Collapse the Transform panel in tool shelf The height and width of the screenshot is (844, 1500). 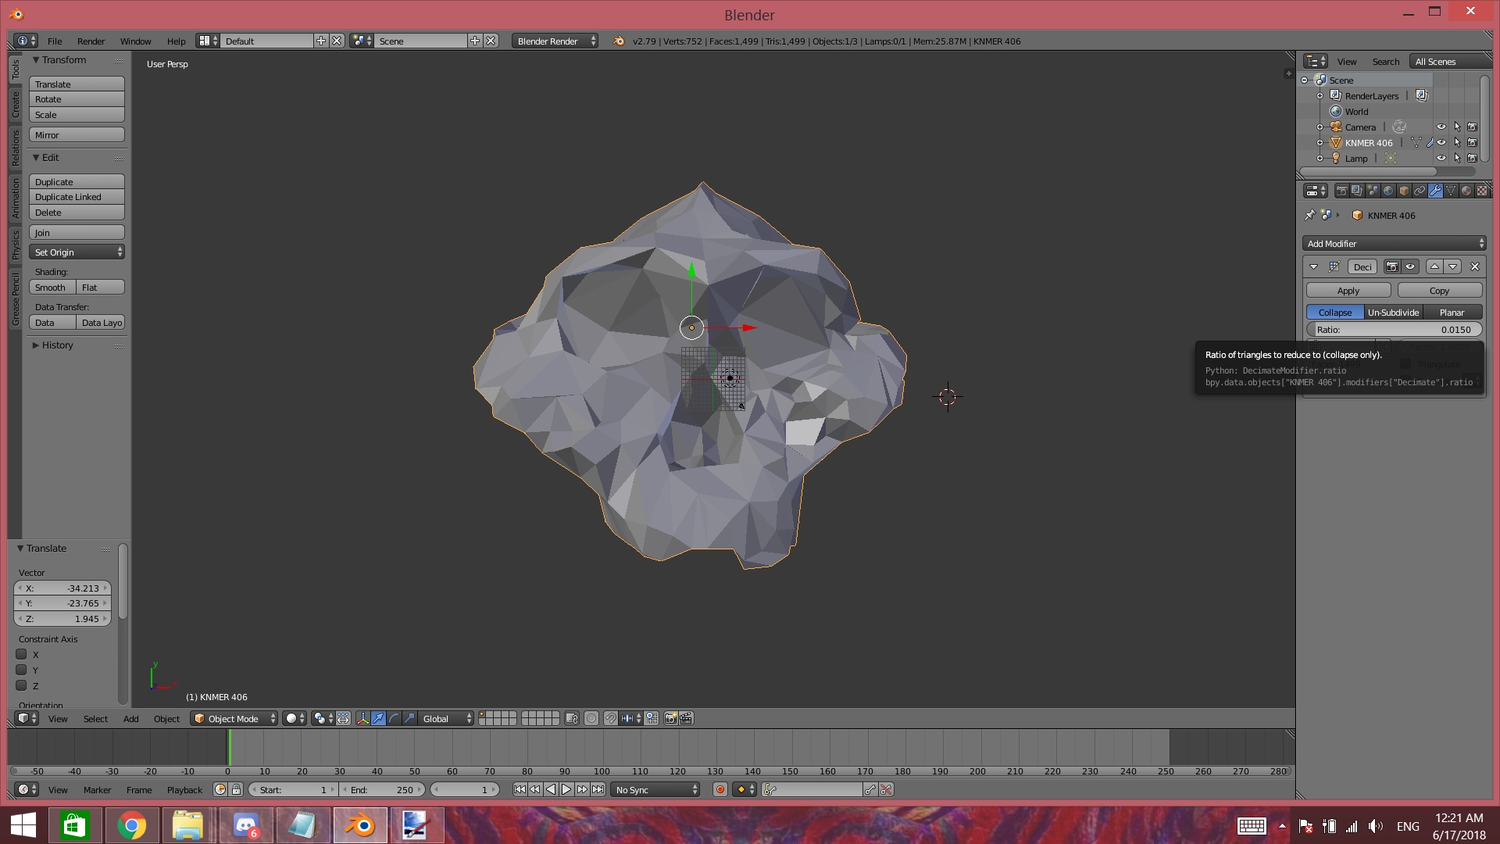click(36, 59)
